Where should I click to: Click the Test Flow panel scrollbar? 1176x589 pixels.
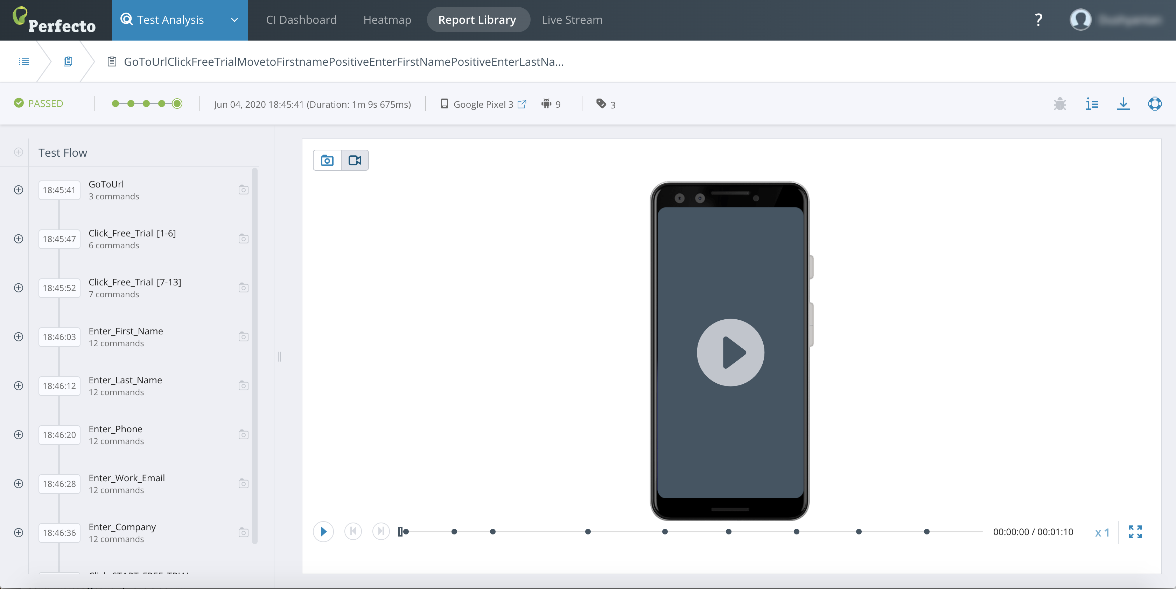(x=255, y=356)
